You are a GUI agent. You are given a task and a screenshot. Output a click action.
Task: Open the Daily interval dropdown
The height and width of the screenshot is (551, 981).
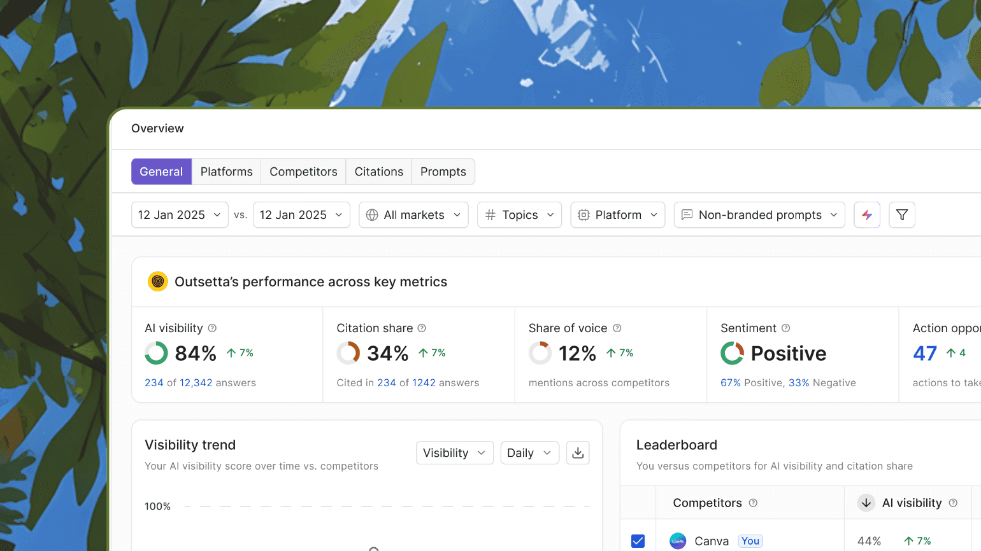click(x=530, y=453)
